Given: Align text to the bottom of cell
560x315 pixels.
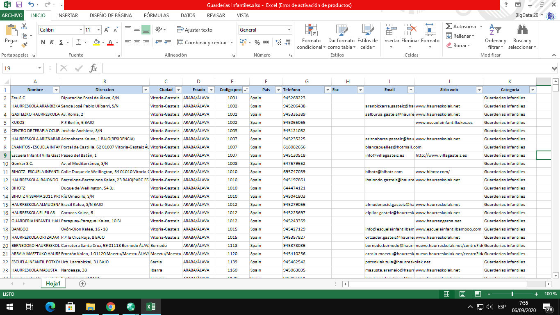Looking at the screenshot, I should pyautogui.click(x=146, y=30).
